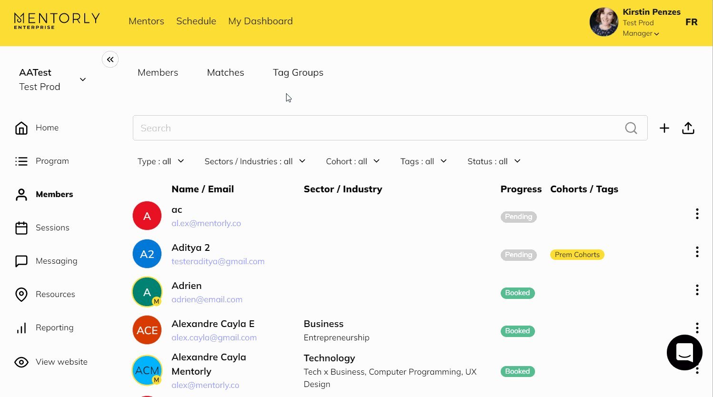Expand the Type filter dropdown
The image size is (713, 397).
[x=160, y=161]
